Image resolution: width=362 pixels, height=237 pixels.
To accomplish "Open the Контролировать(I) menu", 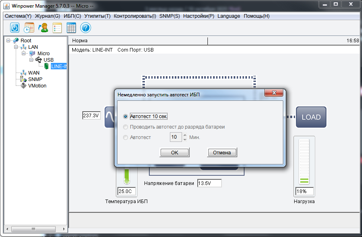I will (135, 16).
